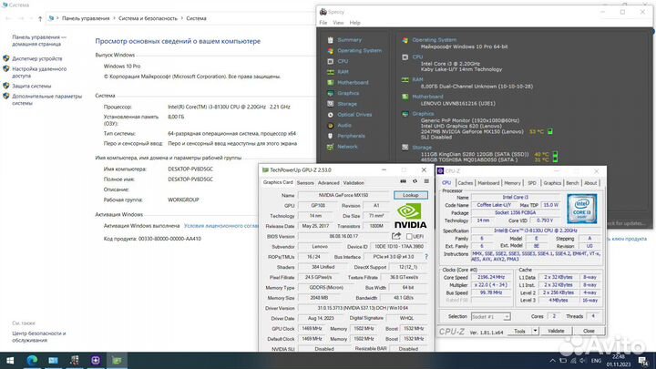The height and width of the screenshot is (369, 656).
Task: Click the GPU-Z refresh icon
Action: pos(415,181)
